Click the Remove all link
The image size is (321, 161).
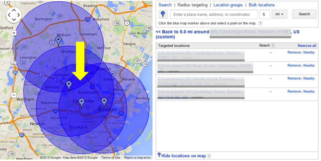(307, 46)
